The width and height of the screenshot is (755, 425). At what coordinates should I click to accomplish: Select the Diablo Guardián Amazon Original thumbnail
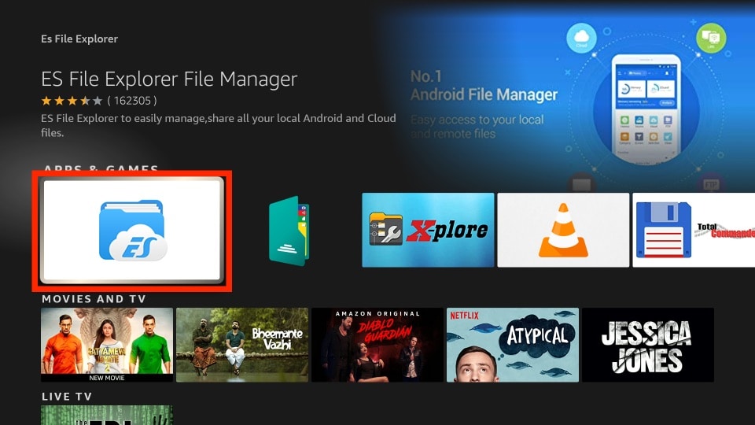point(377,345)
